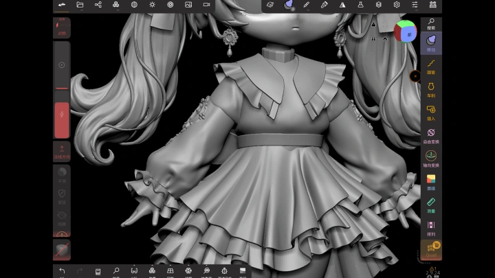This screenshot has width=495, height=278.
Task: Toggle the grid display in bottom bar
Action: [170, 271]
